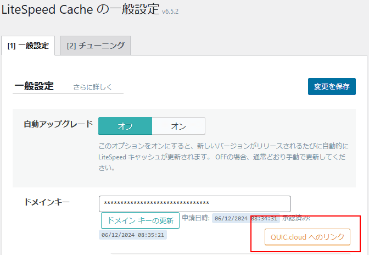
Task: Click the 申請日時 label text
Action: point(196,218)
